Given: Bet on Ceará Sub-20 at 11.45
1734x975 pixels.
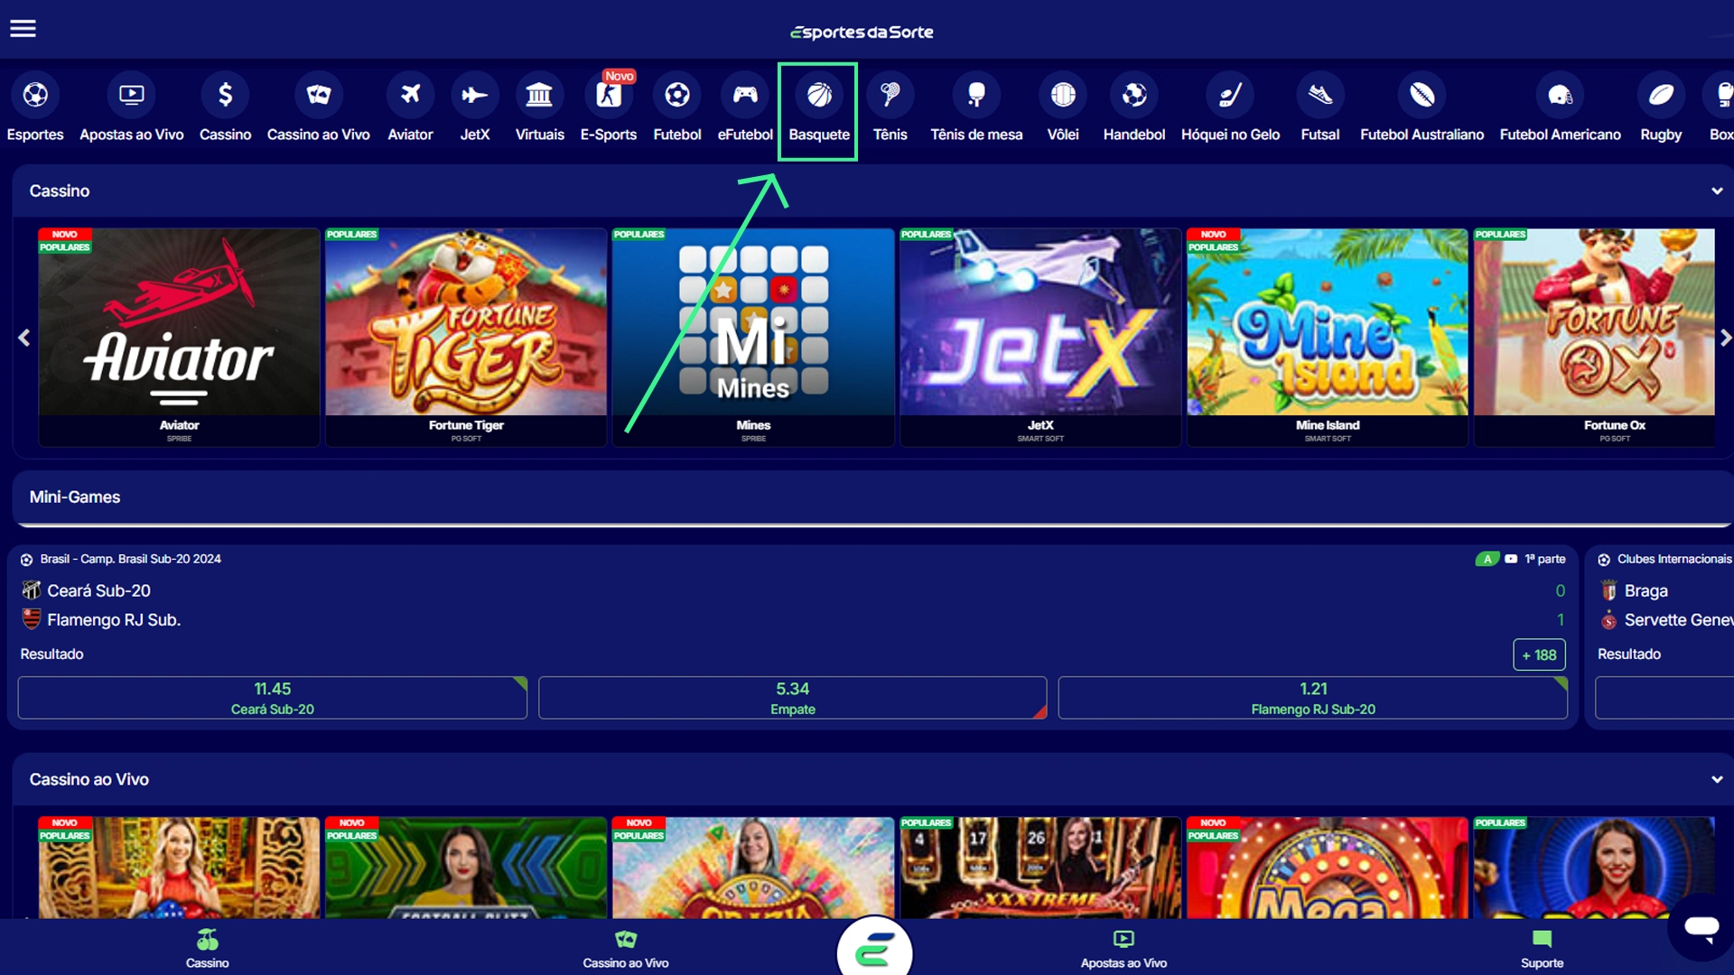Looking at the screenshot, I should click(x=273, y=698).
